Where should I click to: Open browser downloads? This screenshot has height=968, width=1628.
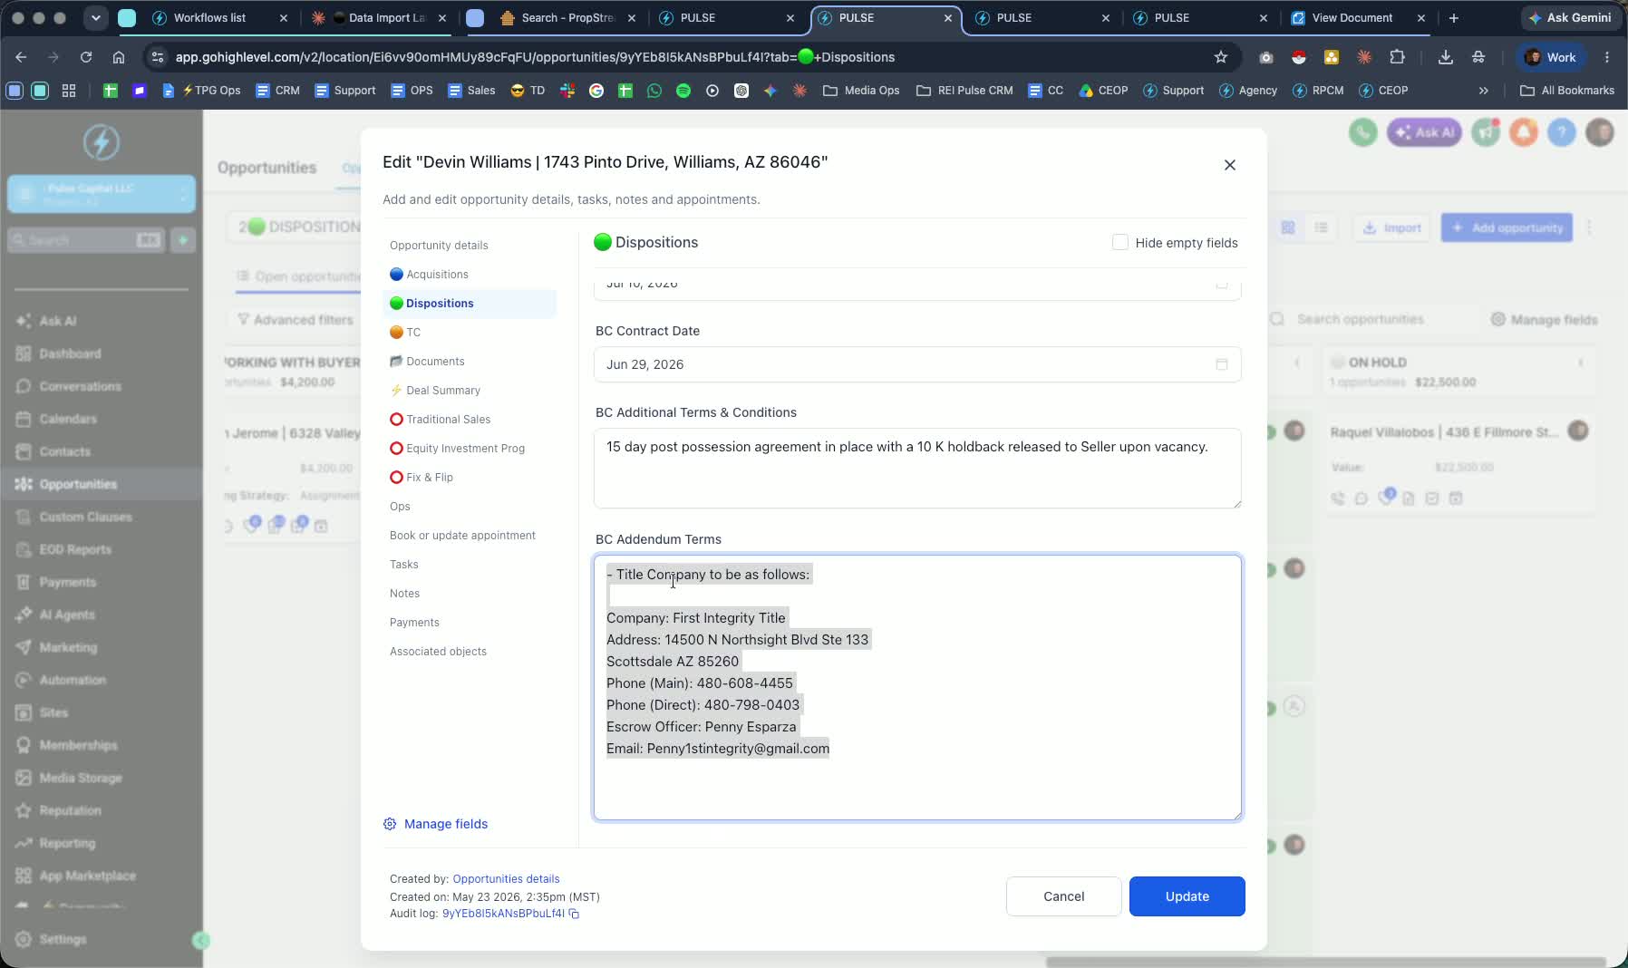1445,57
